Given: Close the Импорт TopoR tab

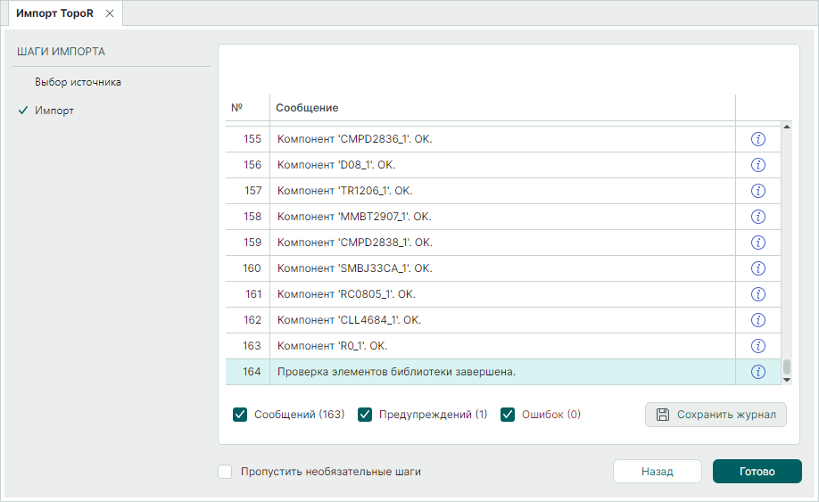Looking at the screenshot, I should [110, 13].
